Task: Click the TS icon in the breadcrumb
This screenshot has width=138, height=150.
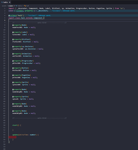Action: pos(16,6)
